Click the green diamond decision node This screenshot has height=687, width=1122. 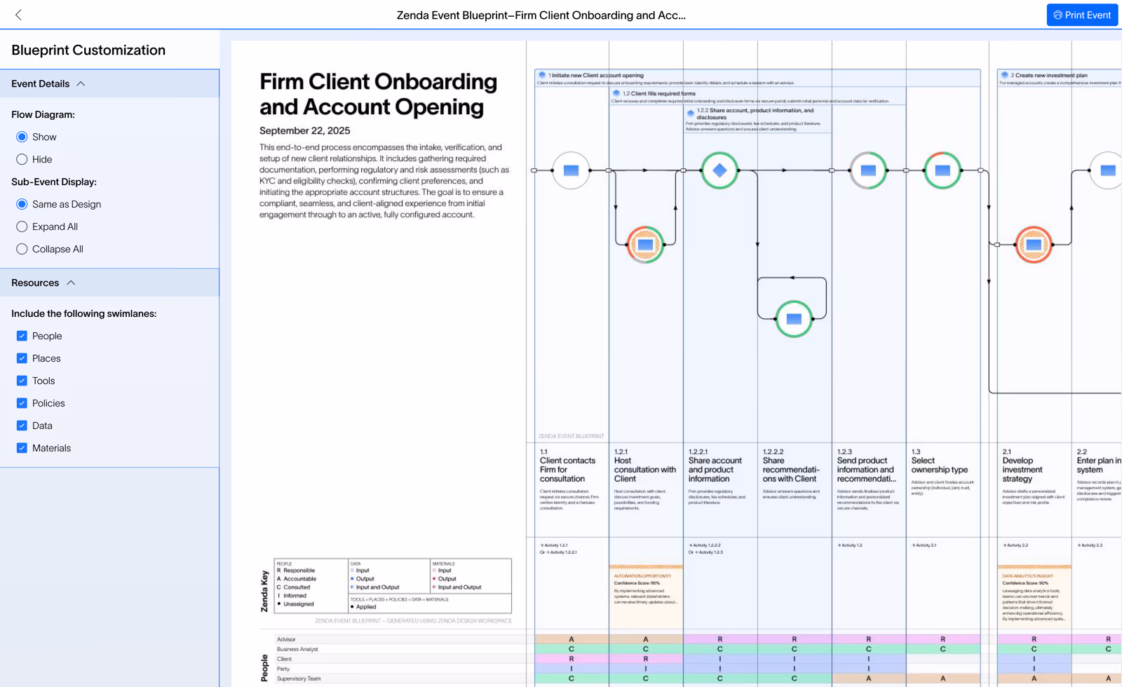[x=719, y=170]
